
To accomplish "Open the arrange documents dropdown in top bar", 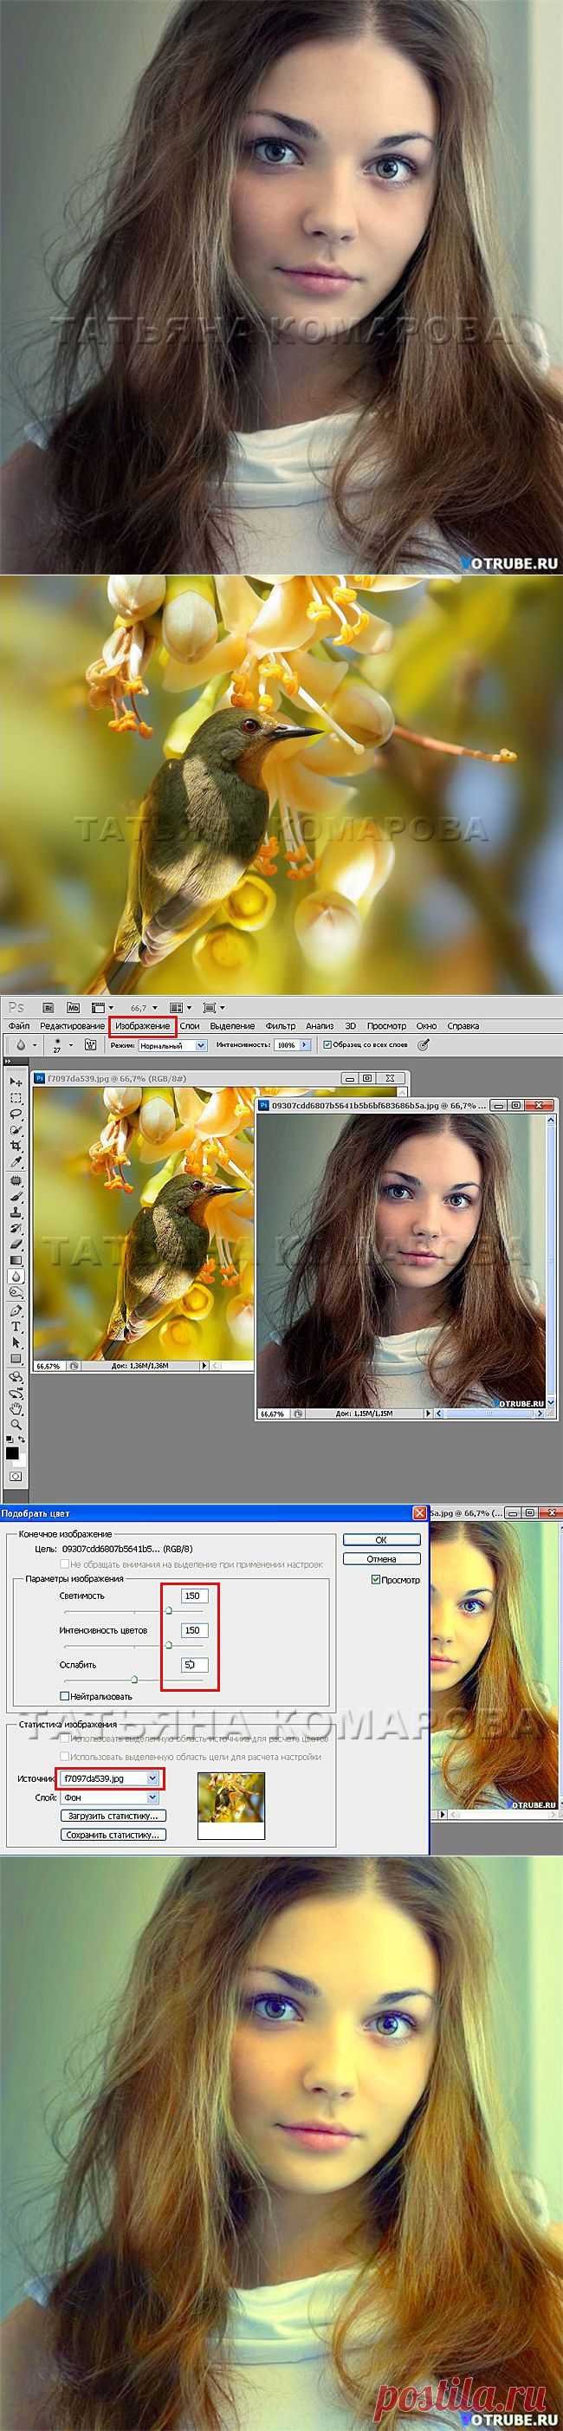I will 190,1008.
